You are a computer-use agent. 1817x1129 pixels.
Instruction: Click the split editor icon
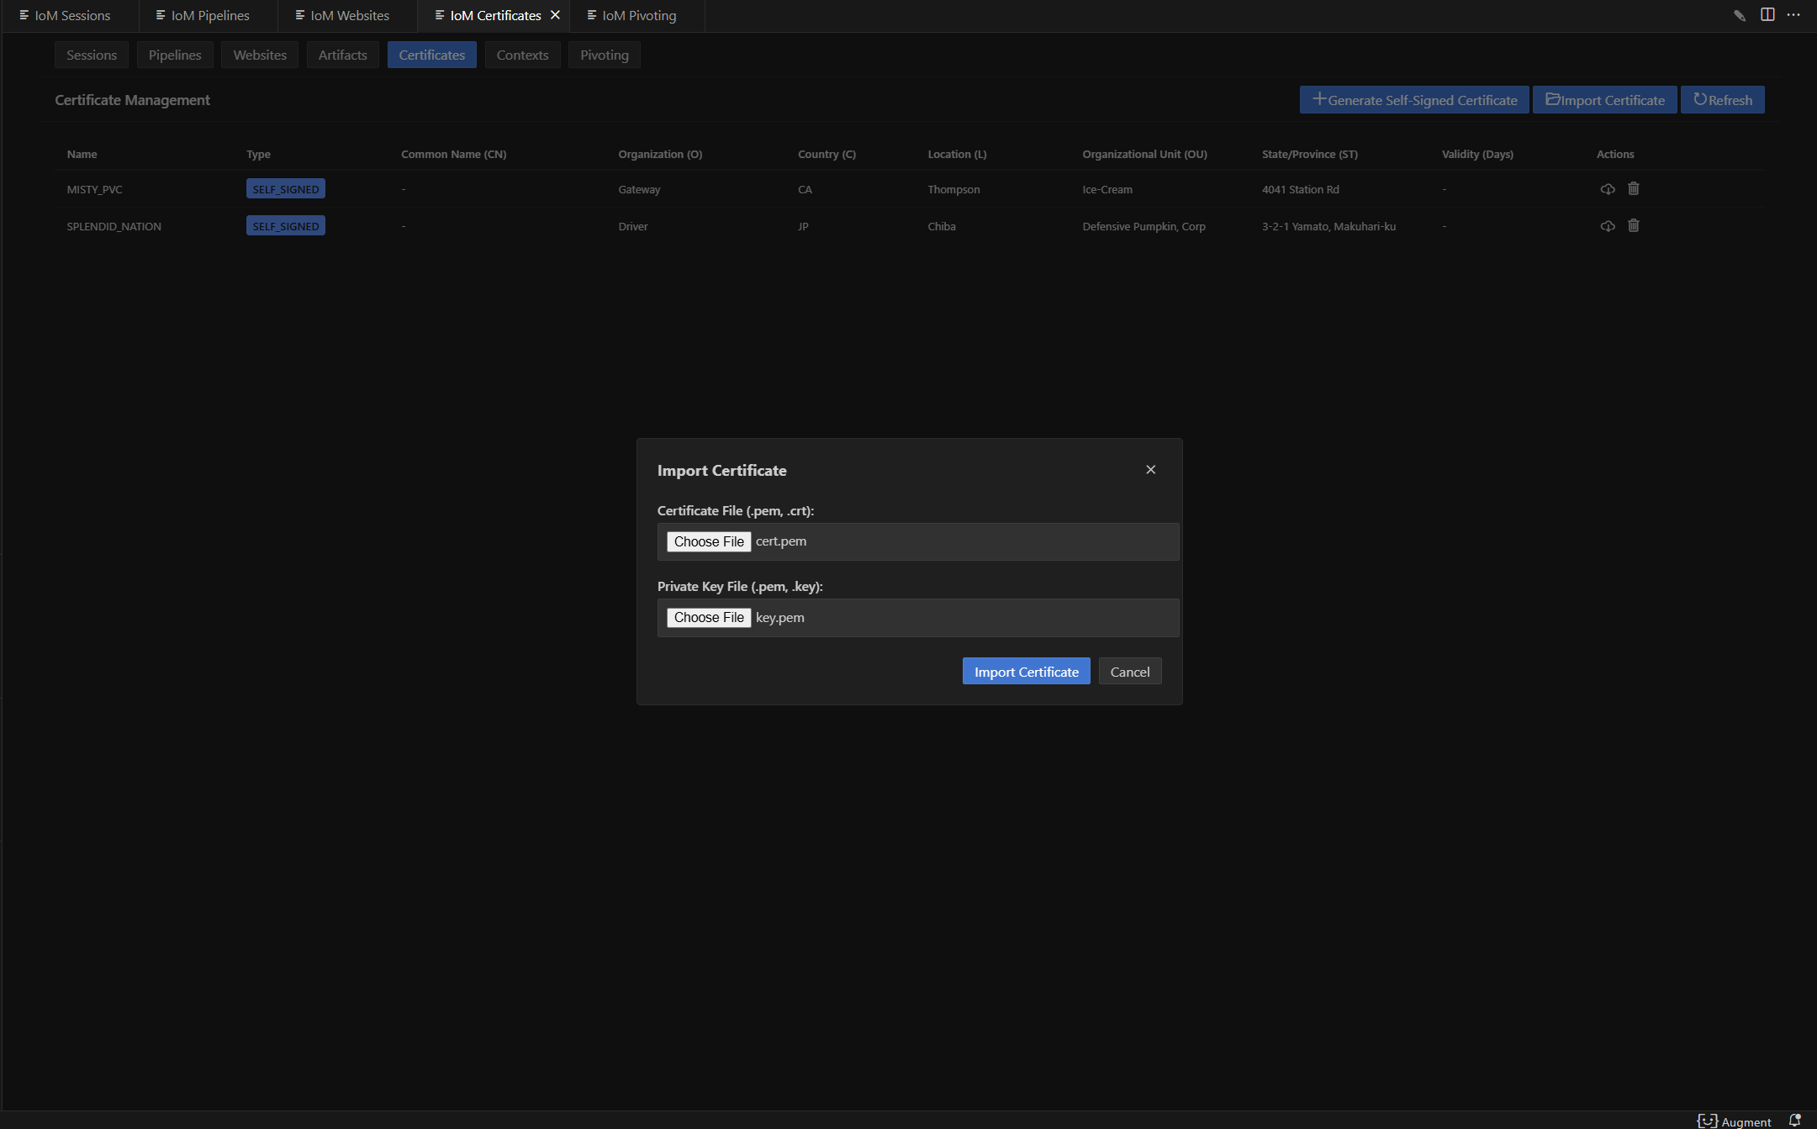1767,15
